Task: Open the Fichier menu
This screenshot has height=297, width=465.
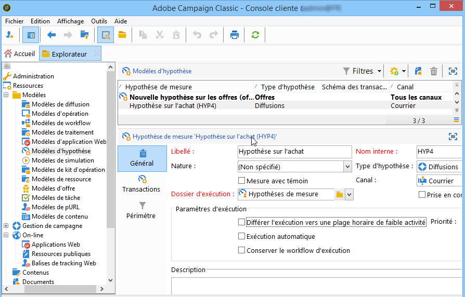Action: pos(14,21)
